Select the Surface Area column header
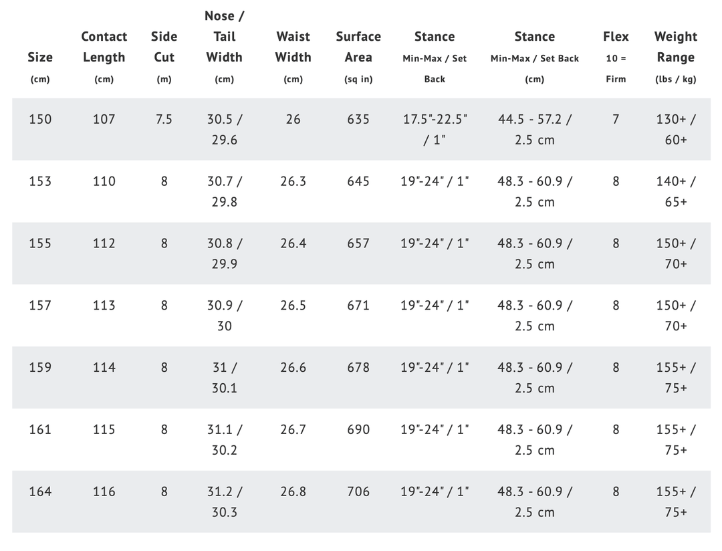The width and height of the screenshot is (722, 551). coord(358,47)
